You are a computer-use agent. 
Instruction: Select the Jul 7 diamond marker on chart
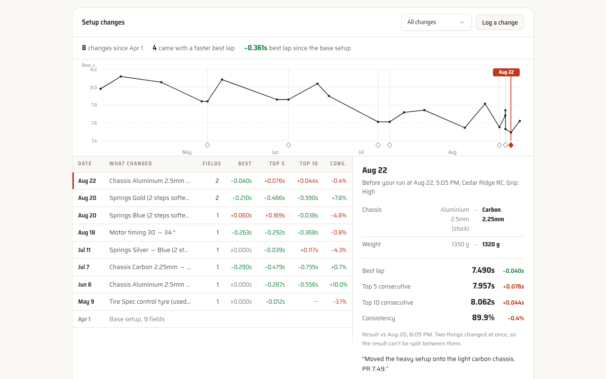click(x=378, y=145)
